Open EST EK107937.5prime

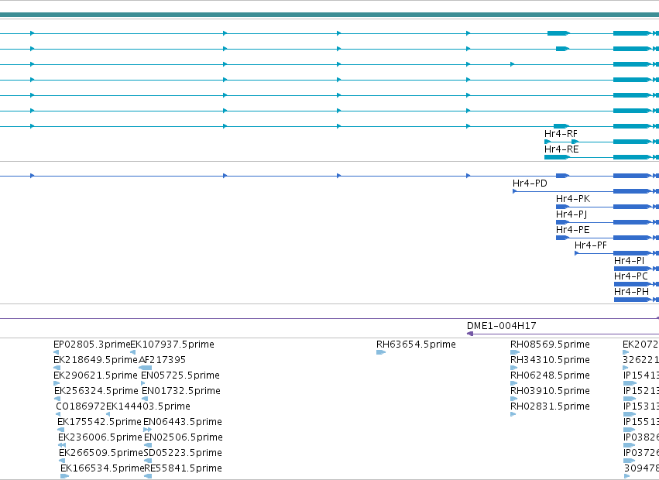[173, 345]
